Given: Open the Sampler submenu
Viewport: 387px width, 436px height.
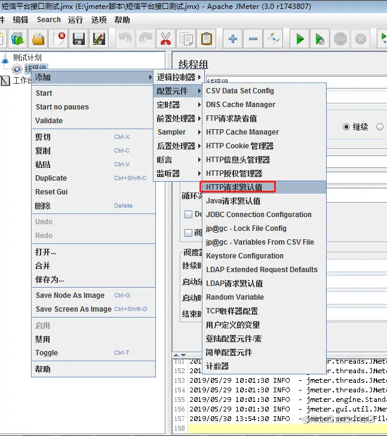Looking at the screenshot, I should click(179, 132).
